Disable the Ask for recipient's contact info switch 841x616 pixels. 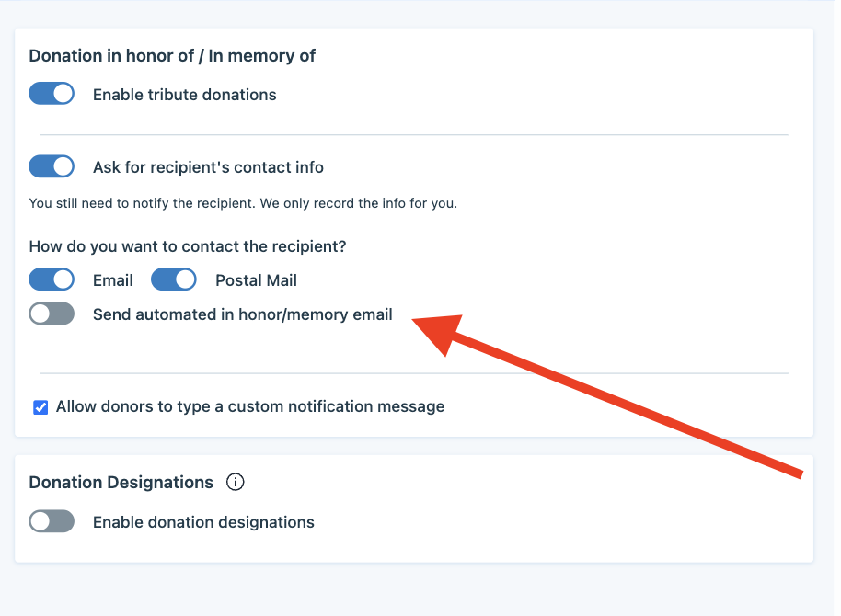[x=52, y=166]
